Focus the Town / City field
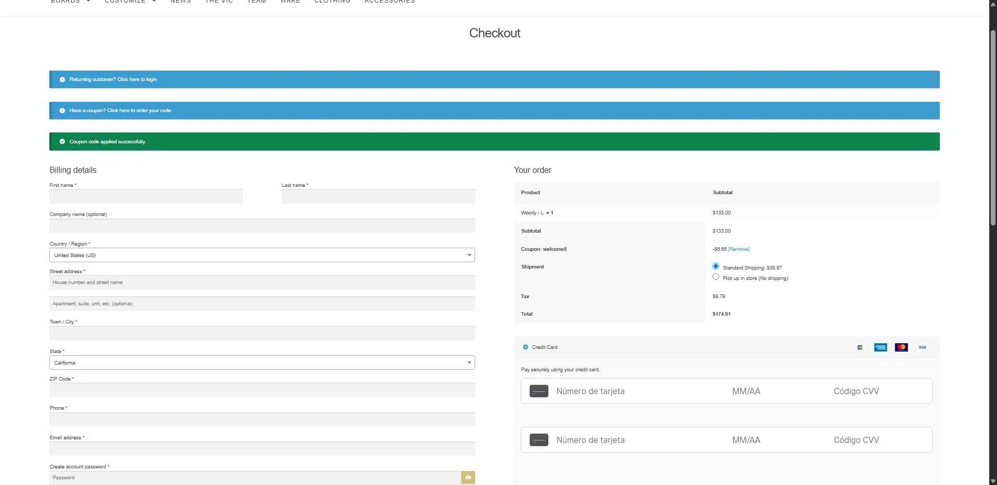The width and height of the screenshot is (997, 485). [262, 333]
